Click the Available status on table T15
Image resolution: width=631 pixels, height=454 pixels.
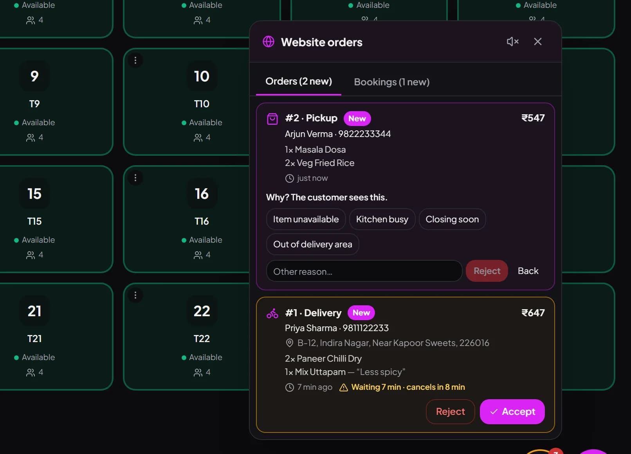click(34, 240)
